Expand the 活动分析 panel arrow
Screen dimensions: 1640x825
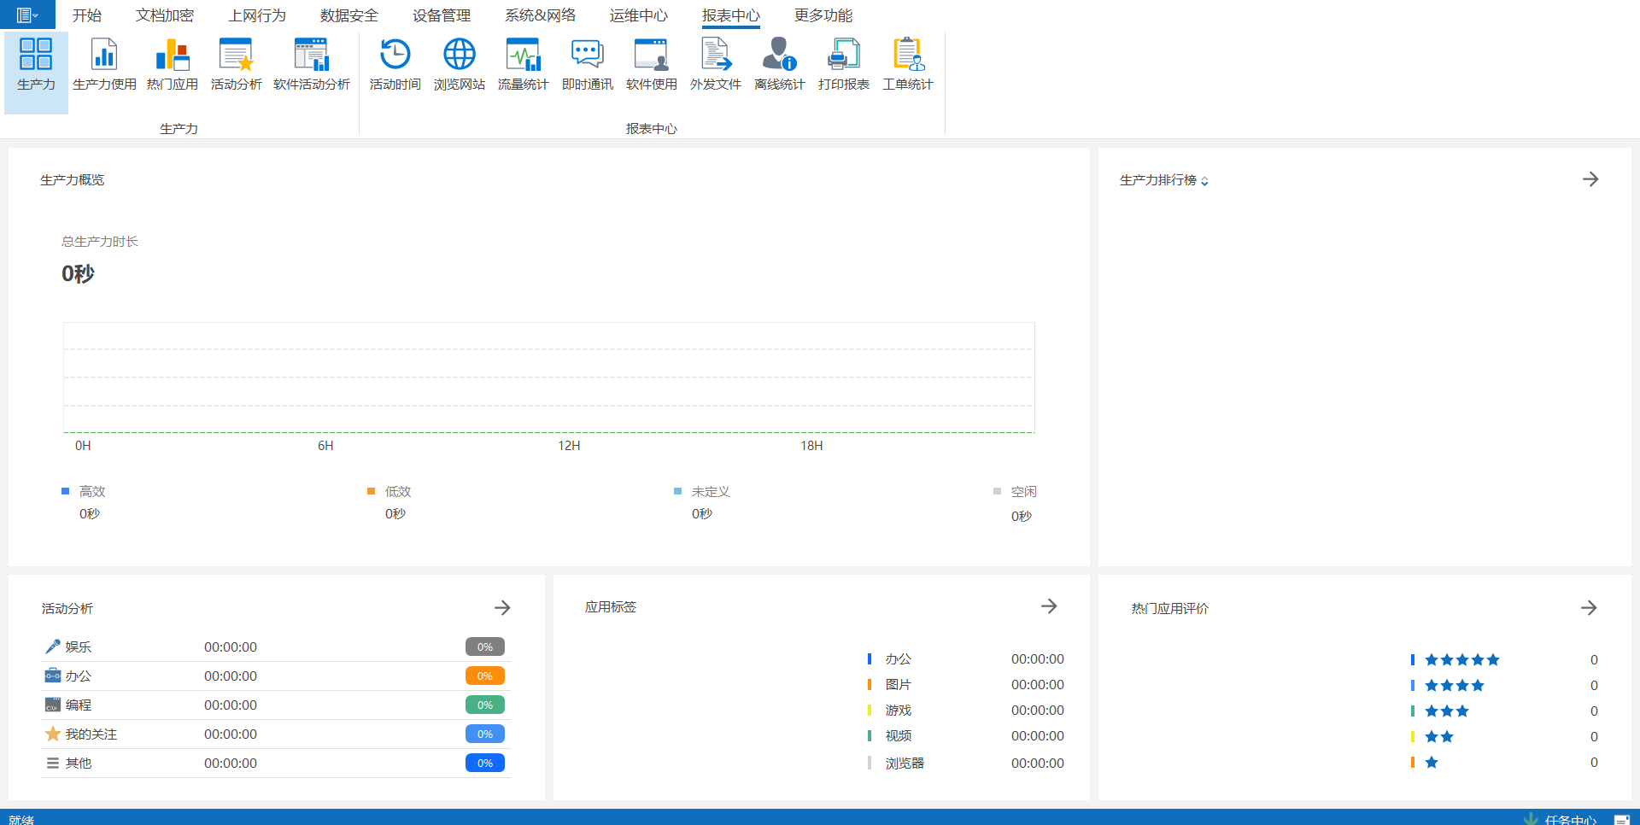[502, 608]
